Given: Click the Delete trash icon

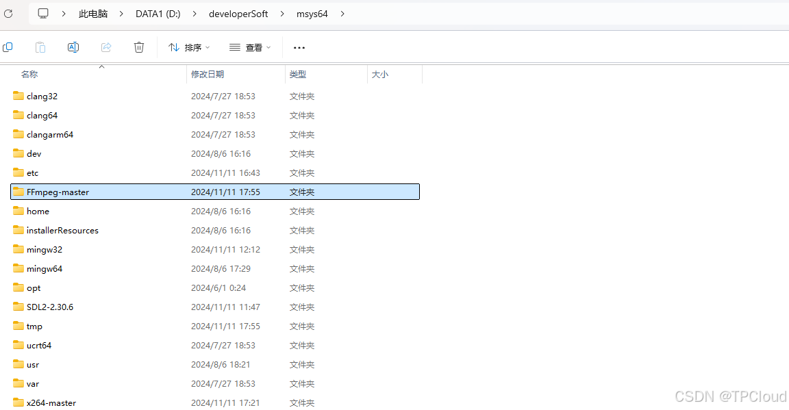Looking at the screenshot, I should coord(139,47).
